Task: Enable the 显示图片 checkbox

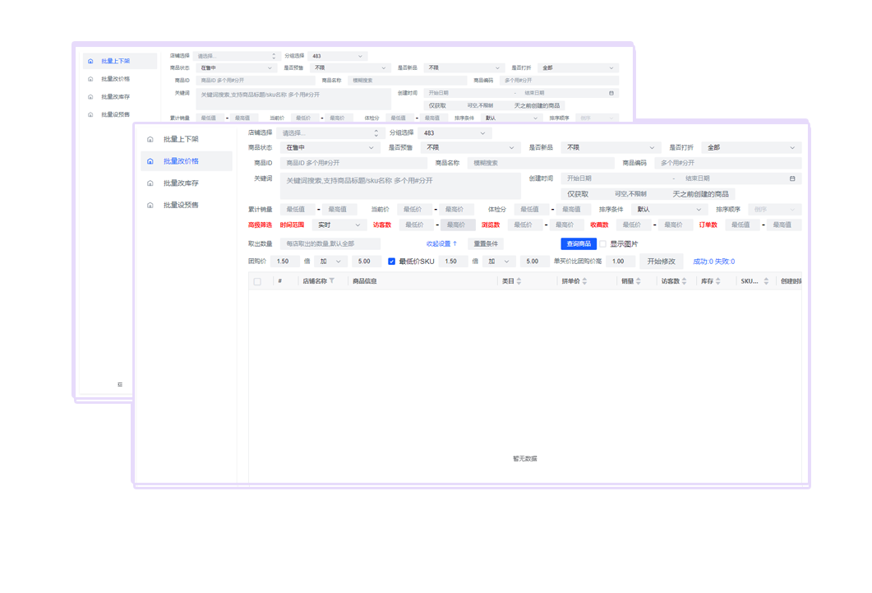Action: tap(602, 244)
